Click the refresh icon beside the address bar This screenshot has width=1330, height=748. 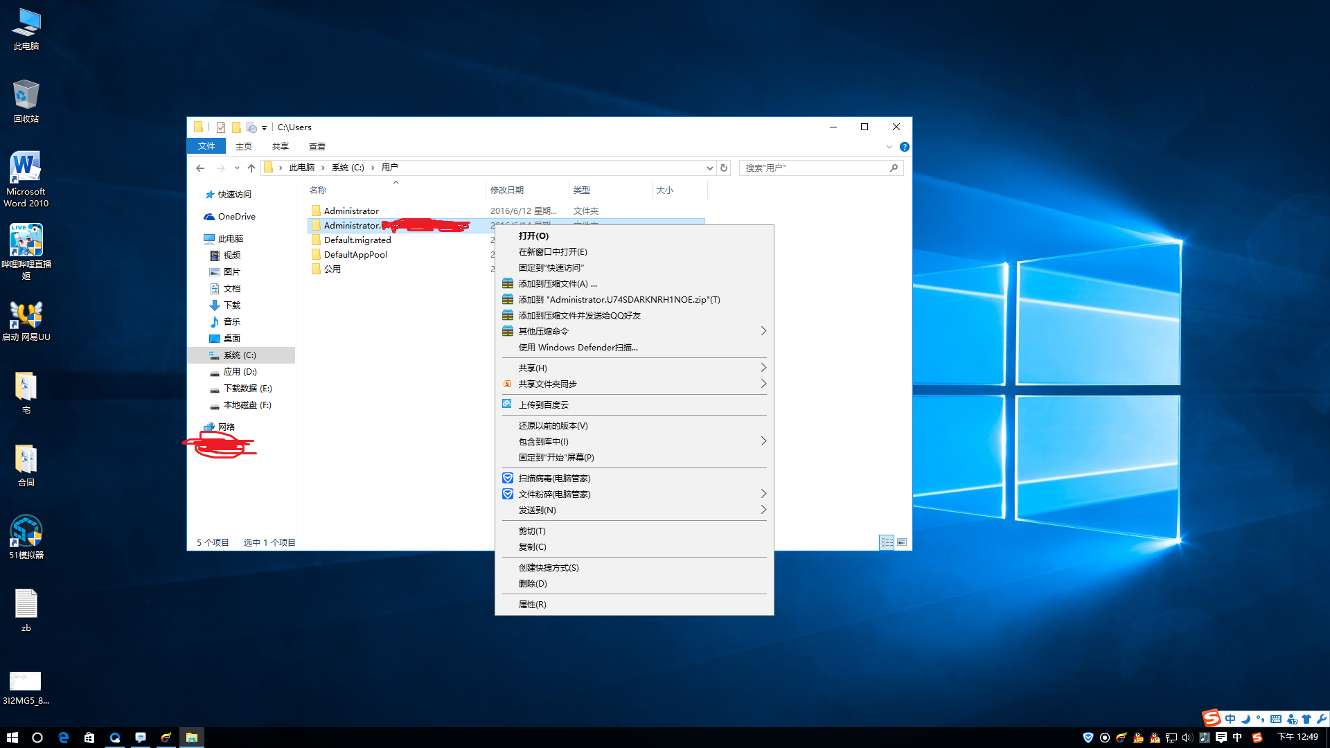tap(724, 168)
